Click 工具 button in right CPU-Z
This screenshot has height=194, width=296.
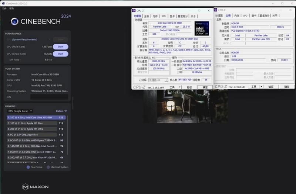(254, 87)
